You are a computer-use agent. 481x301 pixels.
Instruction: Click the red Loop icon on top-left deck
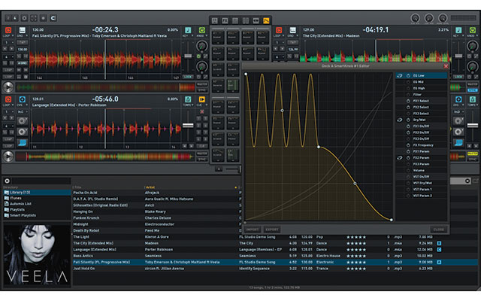click(x=7, y=29)
